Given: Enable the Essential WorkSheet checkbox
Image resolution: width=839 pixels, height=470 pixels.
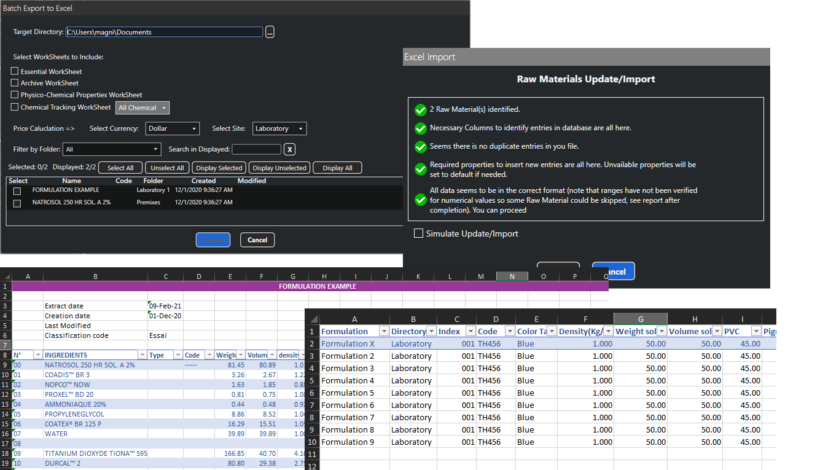Looking at the screenshot, I should (x=15, y=71).
